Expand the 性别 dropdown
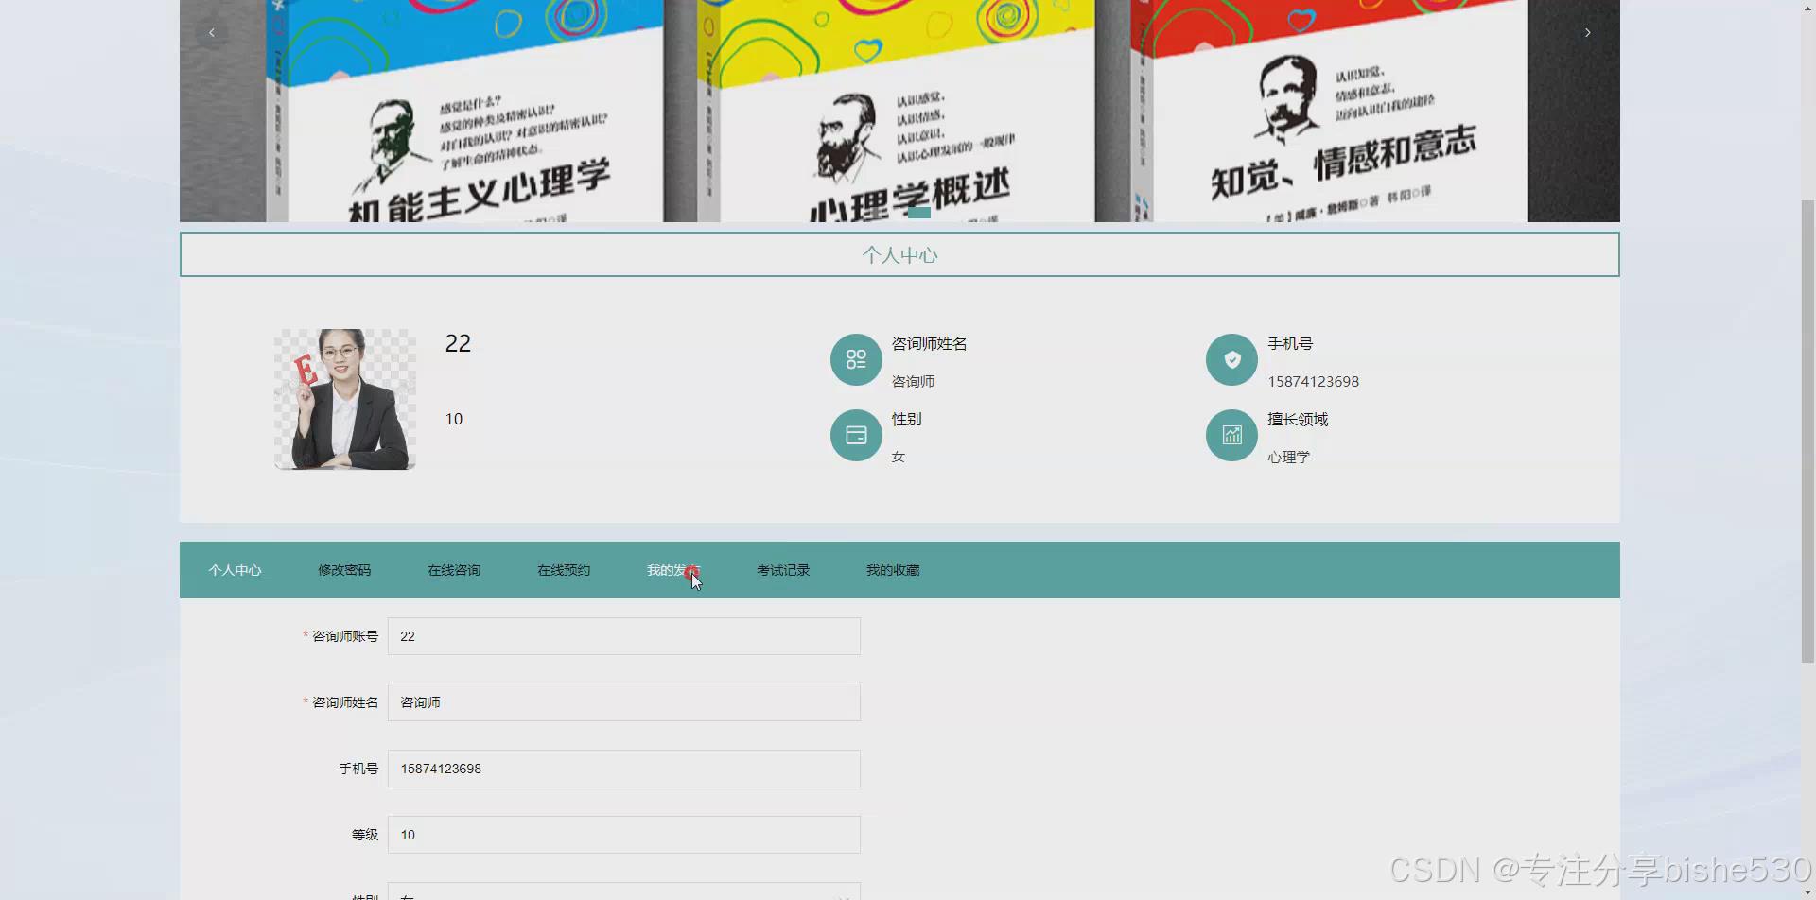Screen dimensions: 1816x900 click(624, 892)
